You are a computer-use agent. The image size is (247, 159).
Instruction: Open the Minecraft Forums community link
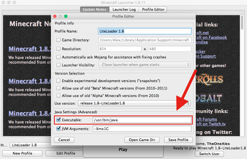click(206, 119)
